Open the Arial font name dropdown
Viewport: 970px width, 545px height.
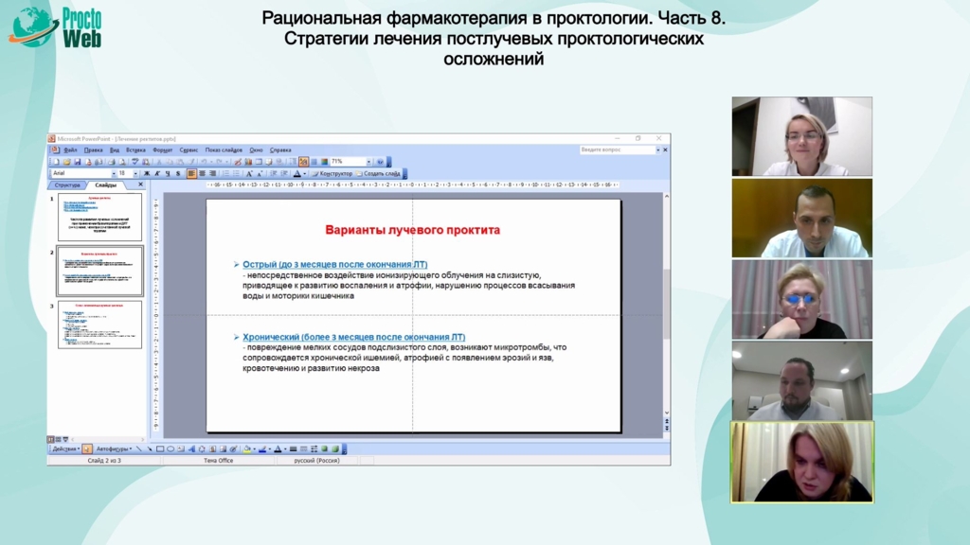point(81,174)
